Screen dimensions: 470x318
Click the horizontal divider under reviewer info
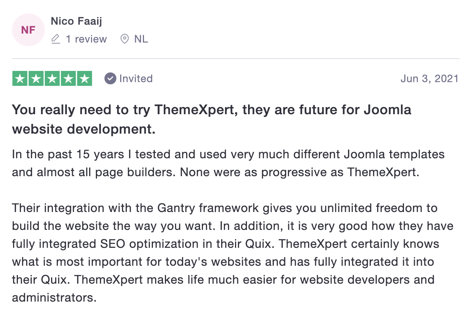pyautogui.click(x=235, y=59)
